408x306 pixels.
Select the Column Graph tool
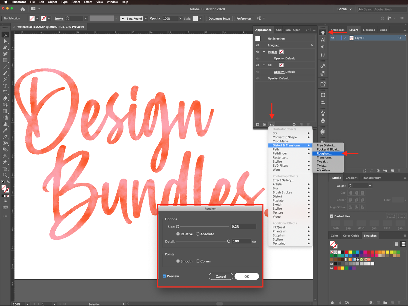(5, 124)
